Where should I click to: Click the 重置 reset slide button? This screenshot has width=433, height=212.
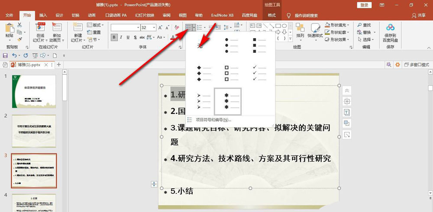94,32
